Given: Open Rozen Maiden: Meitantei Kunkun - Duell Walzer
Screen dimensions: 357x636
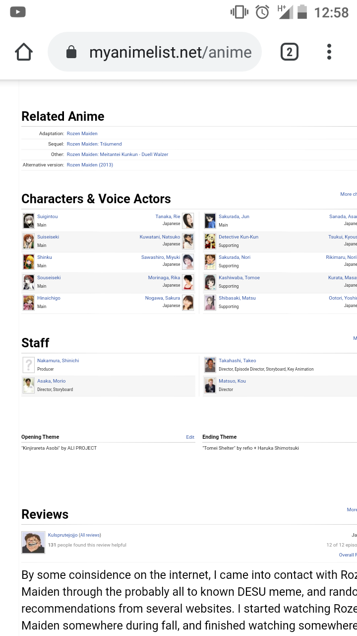Looking at the screenshot, I should (x=118, y=155).
